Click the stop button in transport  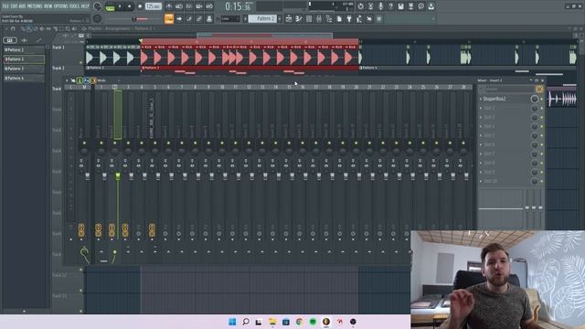(130, 6)
